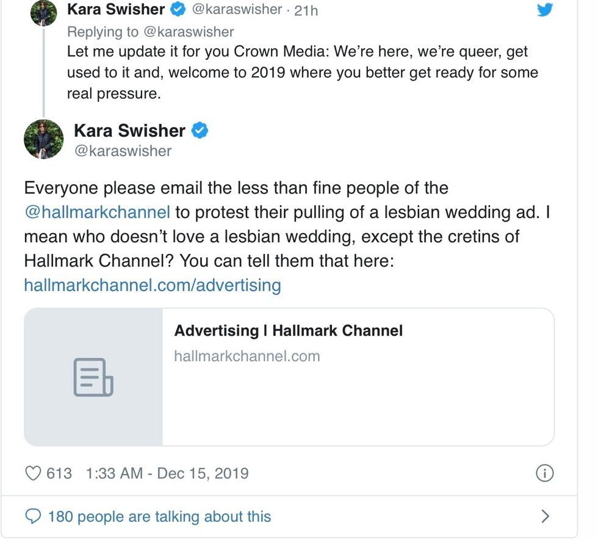Follow the hallmarkchannel.com/advertising link

pyautogui.click(x=153, y=285)
